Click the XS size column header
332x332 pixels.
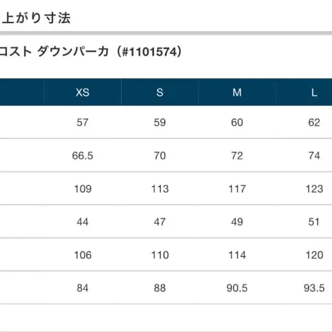coord(83,92)
